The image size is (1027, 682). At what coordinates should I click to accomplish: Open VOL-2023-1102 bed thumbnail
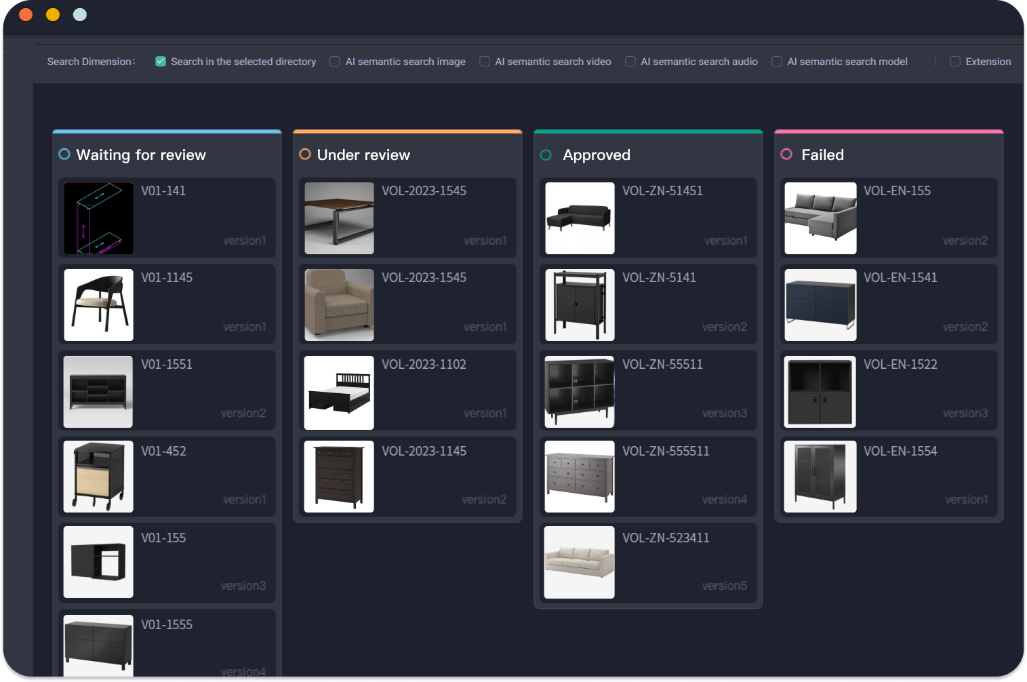pos(339,393)
